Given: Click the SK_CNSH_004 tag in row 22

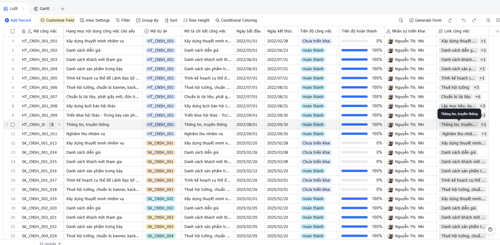Looking at the screenshot, I should click(160, 236).
